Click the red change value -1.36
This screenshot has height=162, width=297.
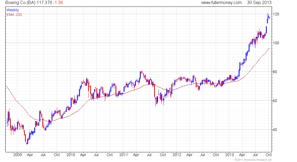pyautogui.click(x=58, y=3)
